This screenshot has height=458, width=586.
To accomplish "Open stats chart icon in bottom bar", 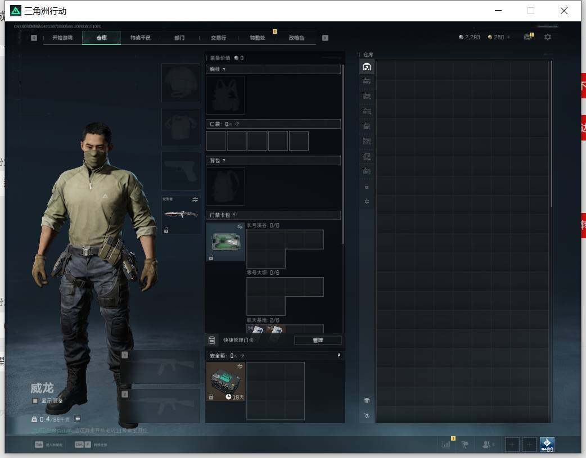I will [446, 445].
